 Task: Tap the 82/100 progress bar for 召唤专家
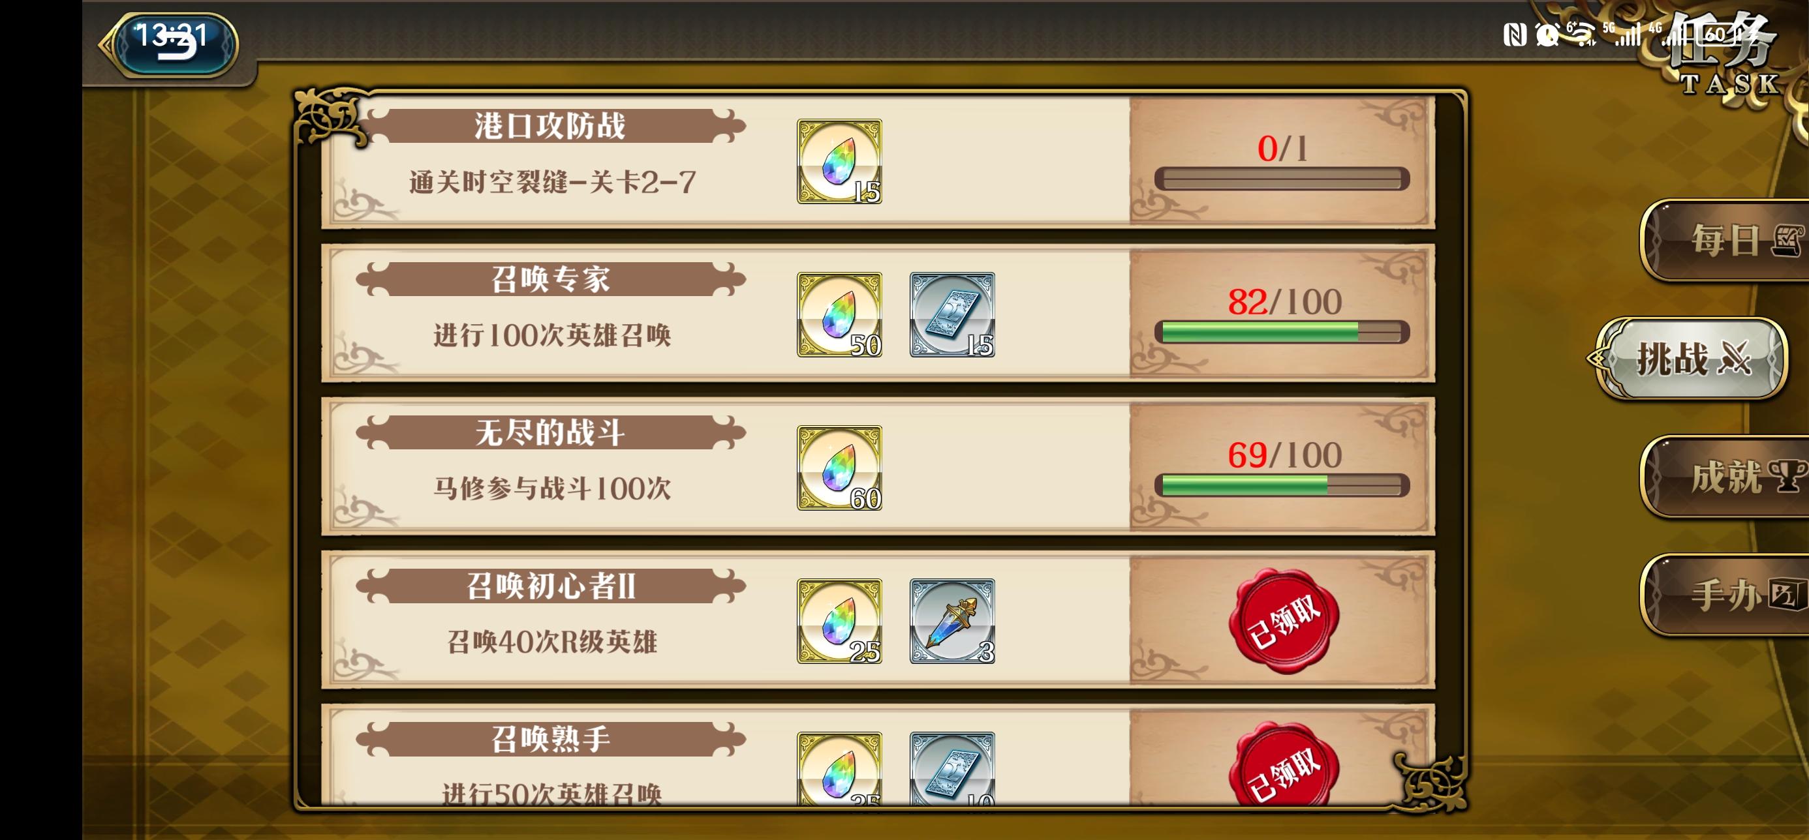1282,332
